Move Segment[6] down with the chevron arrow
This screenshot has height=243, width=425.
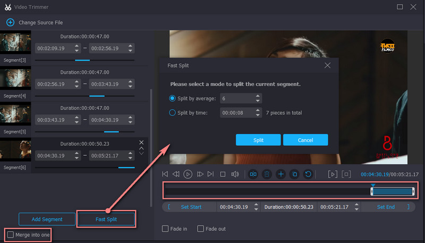141,154
